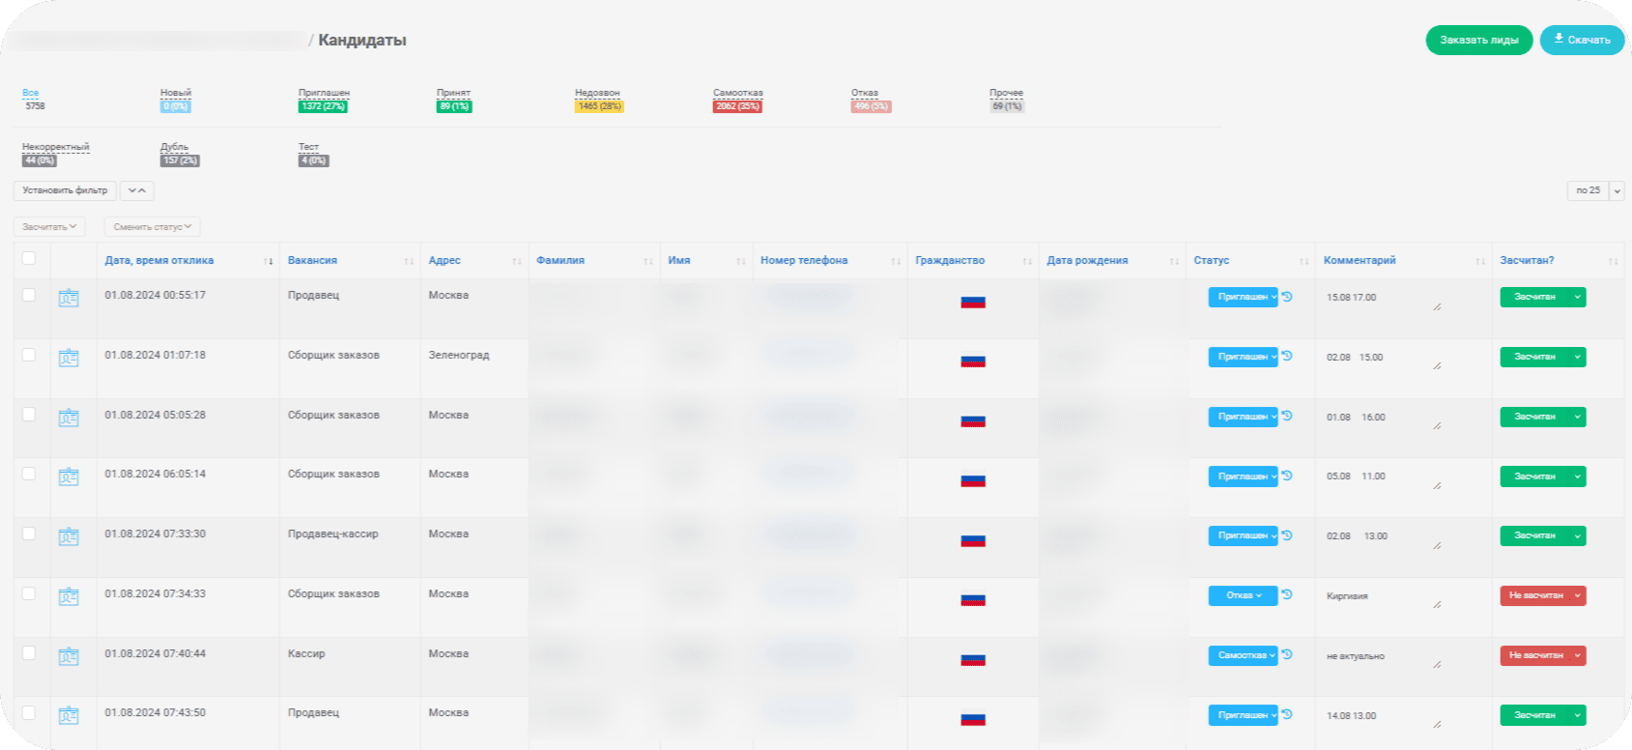Open candidate card icon for 05:05:28 row
Screen dimensions: 1632x750
pyautogui.click(x=69, y=418)
